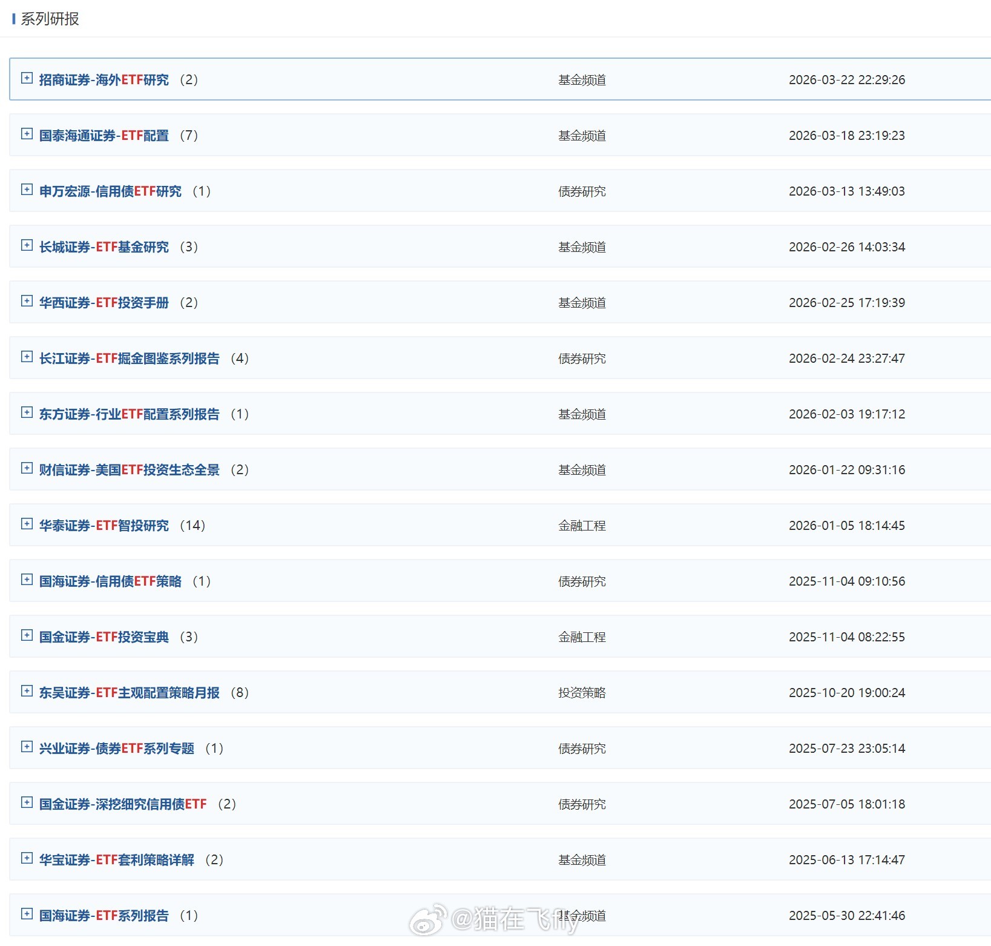Open the 国泰海通证券-ETF配置 link
This screenshot has height=946, width=991.
104,136
